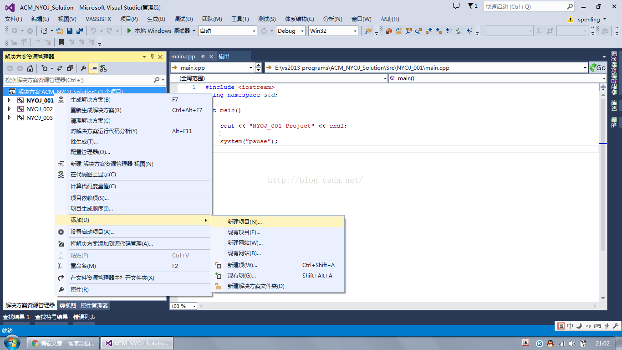The height and width of the screenshot is (350, 622).
Task: Click the moon icon on IME toolbar
Action: (x=579, y=326)
